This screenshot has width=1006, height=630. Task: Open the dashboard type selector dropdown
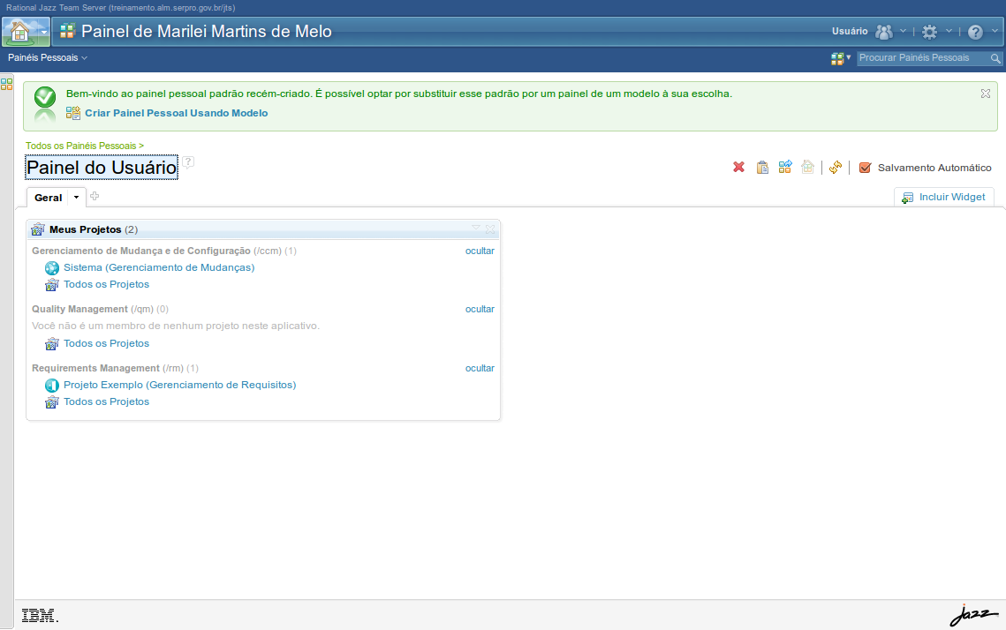841,58
